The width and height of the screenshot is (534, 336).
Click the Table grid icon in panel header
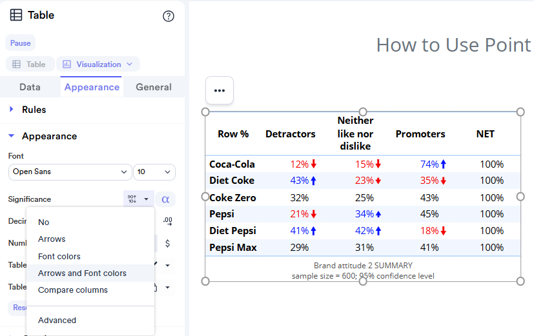tap(16, 15)
